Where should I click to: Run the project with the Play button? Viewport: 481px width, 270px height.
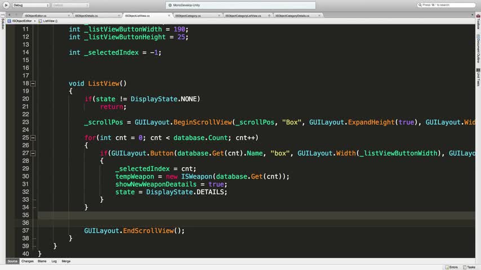point(6,5)
